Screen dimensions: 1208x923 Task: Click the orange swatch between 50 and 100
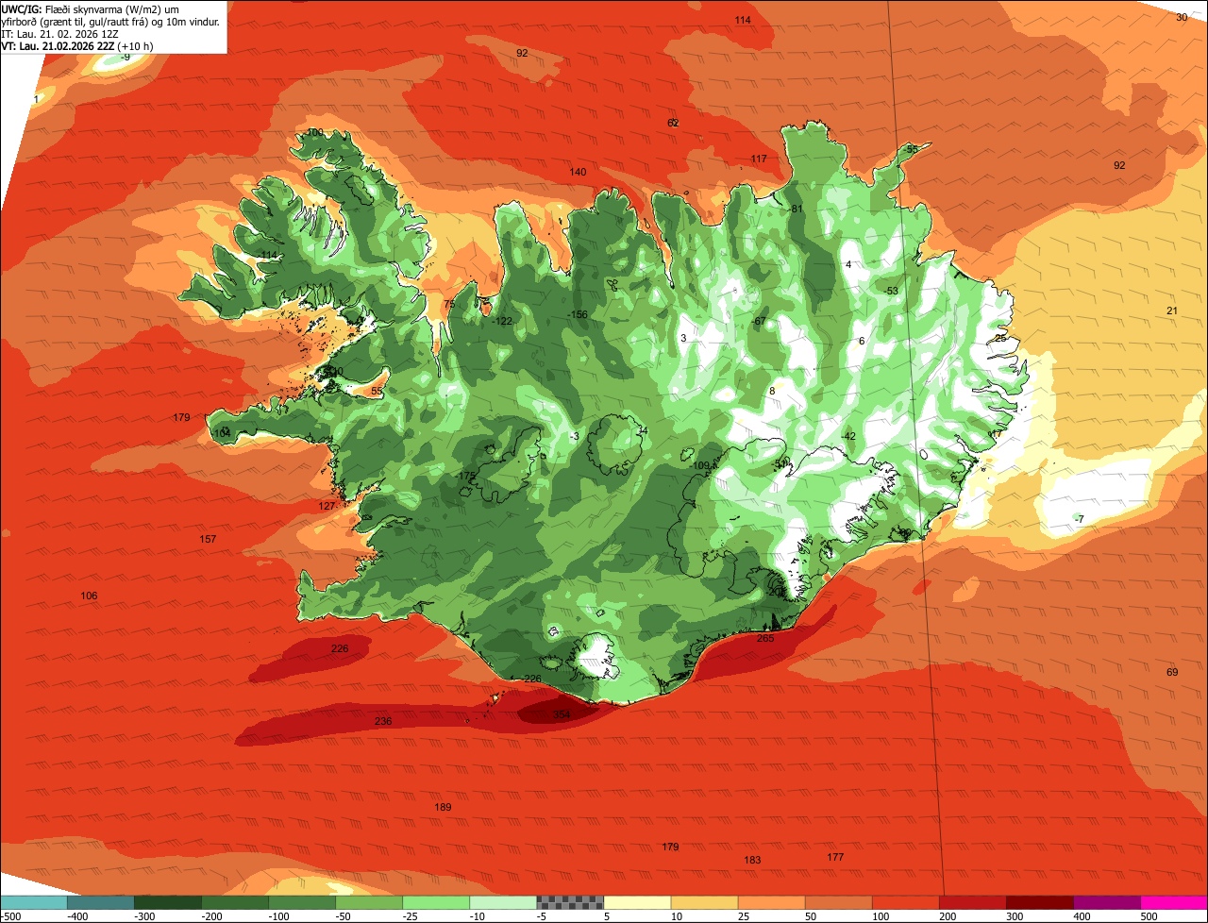pyautogui.click(x=837, y=902)
